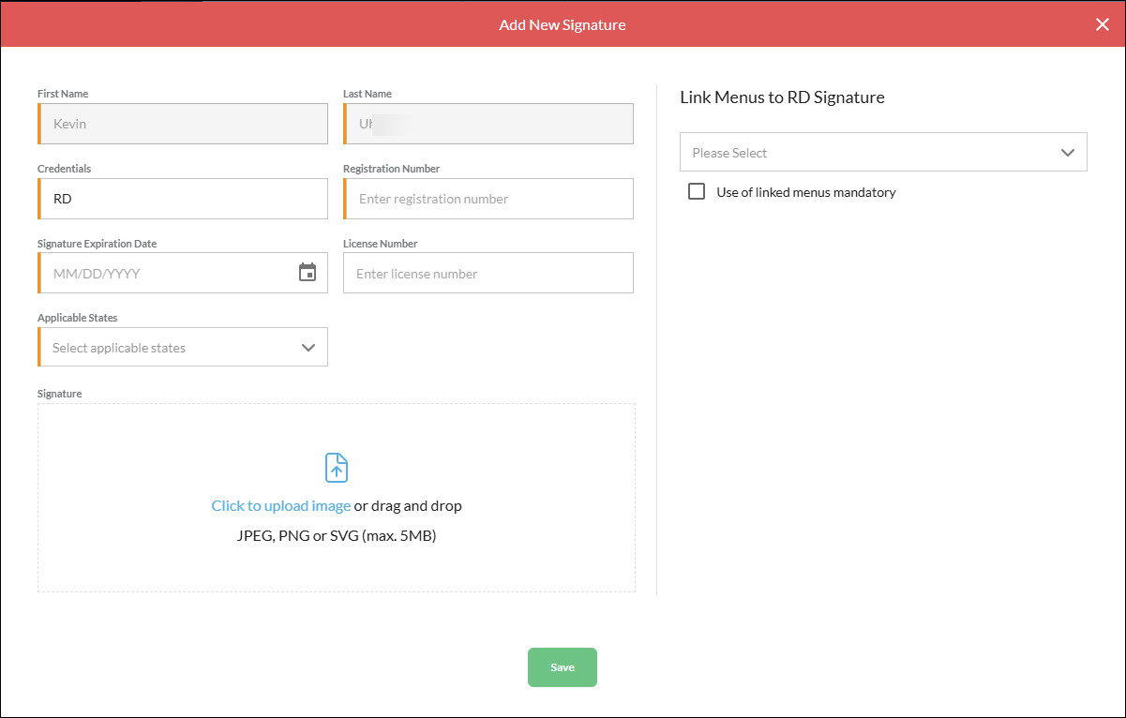
Task: Click the 'Add New Signature' title text
Action: click(x=563, y=24)
